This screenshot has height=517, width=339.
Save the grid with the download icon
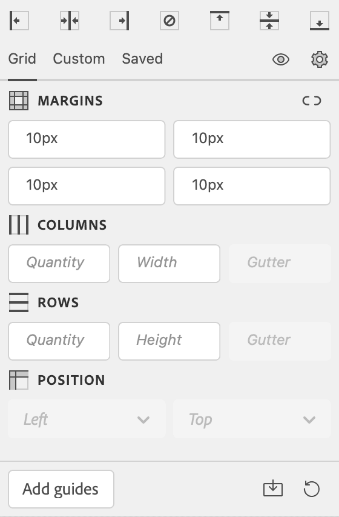click(273, 489)
